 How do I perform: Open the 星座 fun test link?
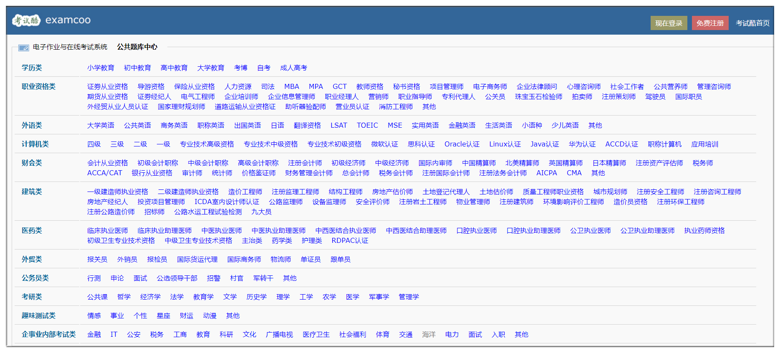(x=163, y=316)
